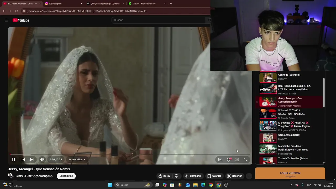Switch to theater mode
Screen dimensions: 336x189
pyautogui.click(x=237, y=160)
